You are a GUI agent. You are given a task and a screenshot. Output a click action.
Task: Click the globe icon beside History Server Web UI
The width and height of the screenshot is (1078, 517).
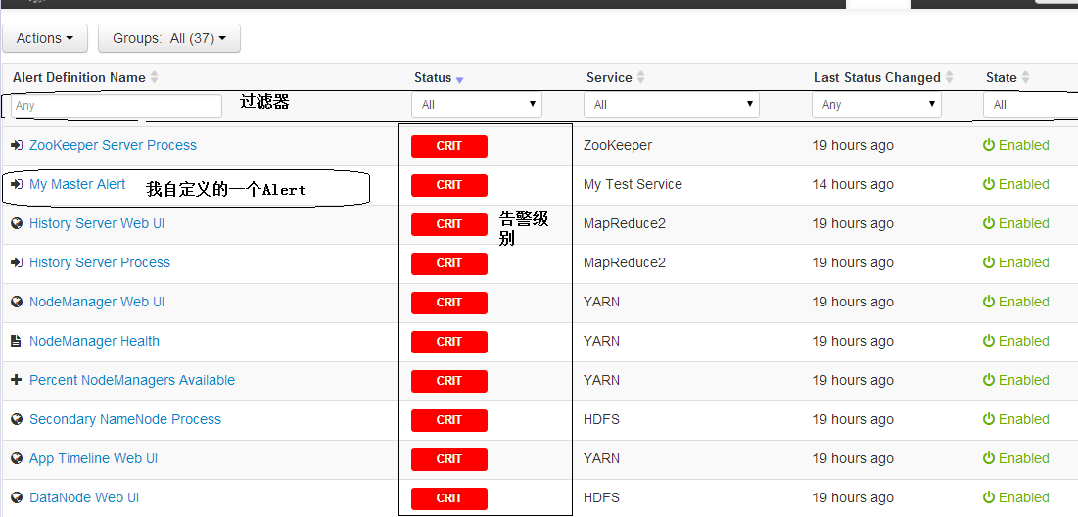coord(16,223)
